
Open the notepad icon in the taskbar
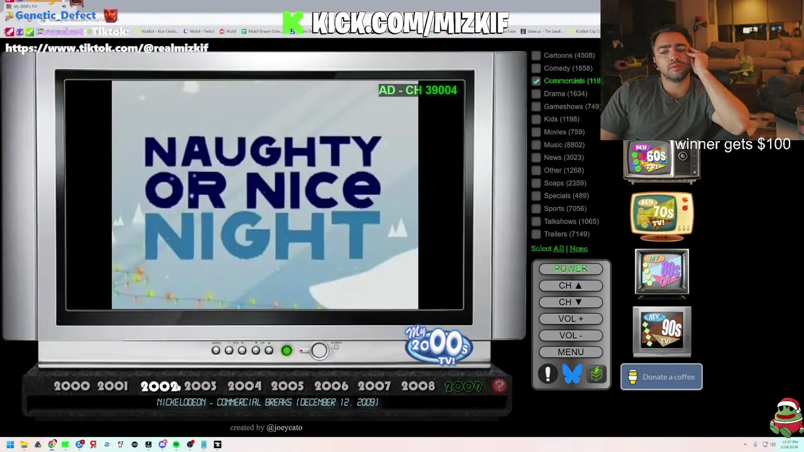pyautogui.click(x=204, y=444)
